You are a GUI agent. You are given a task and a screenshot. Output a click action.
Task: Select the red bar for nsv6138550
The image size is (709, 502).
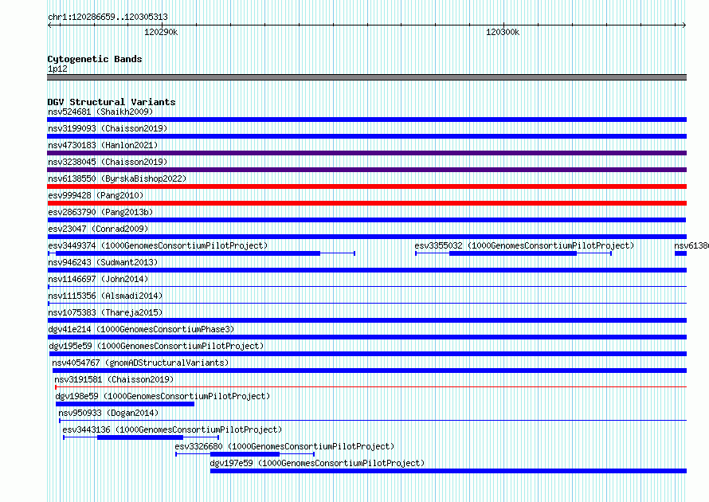tap(366, 186)
